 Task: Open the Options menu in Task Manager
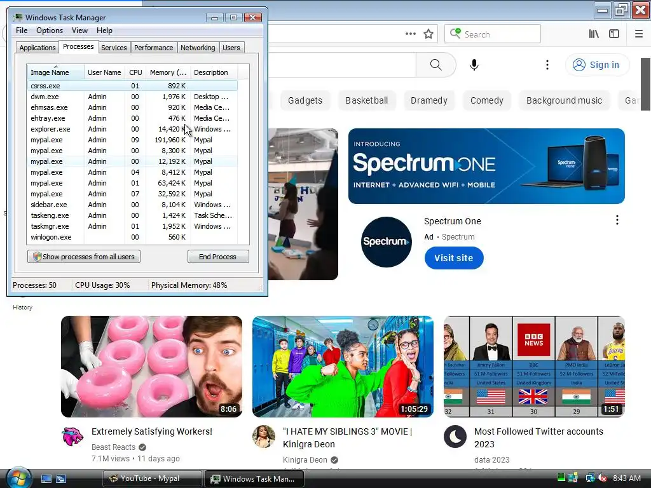coord(50,30)
